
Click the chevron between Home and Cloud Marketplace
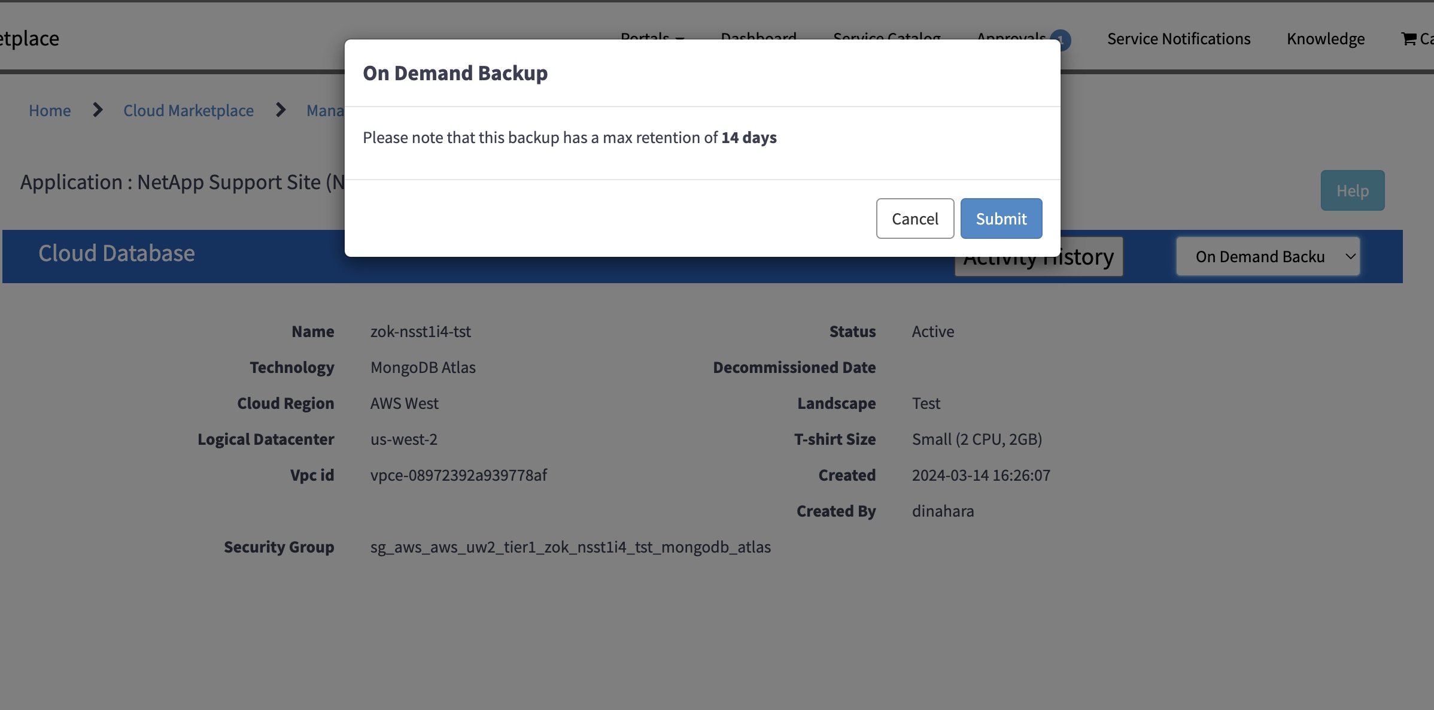point(97,110)
